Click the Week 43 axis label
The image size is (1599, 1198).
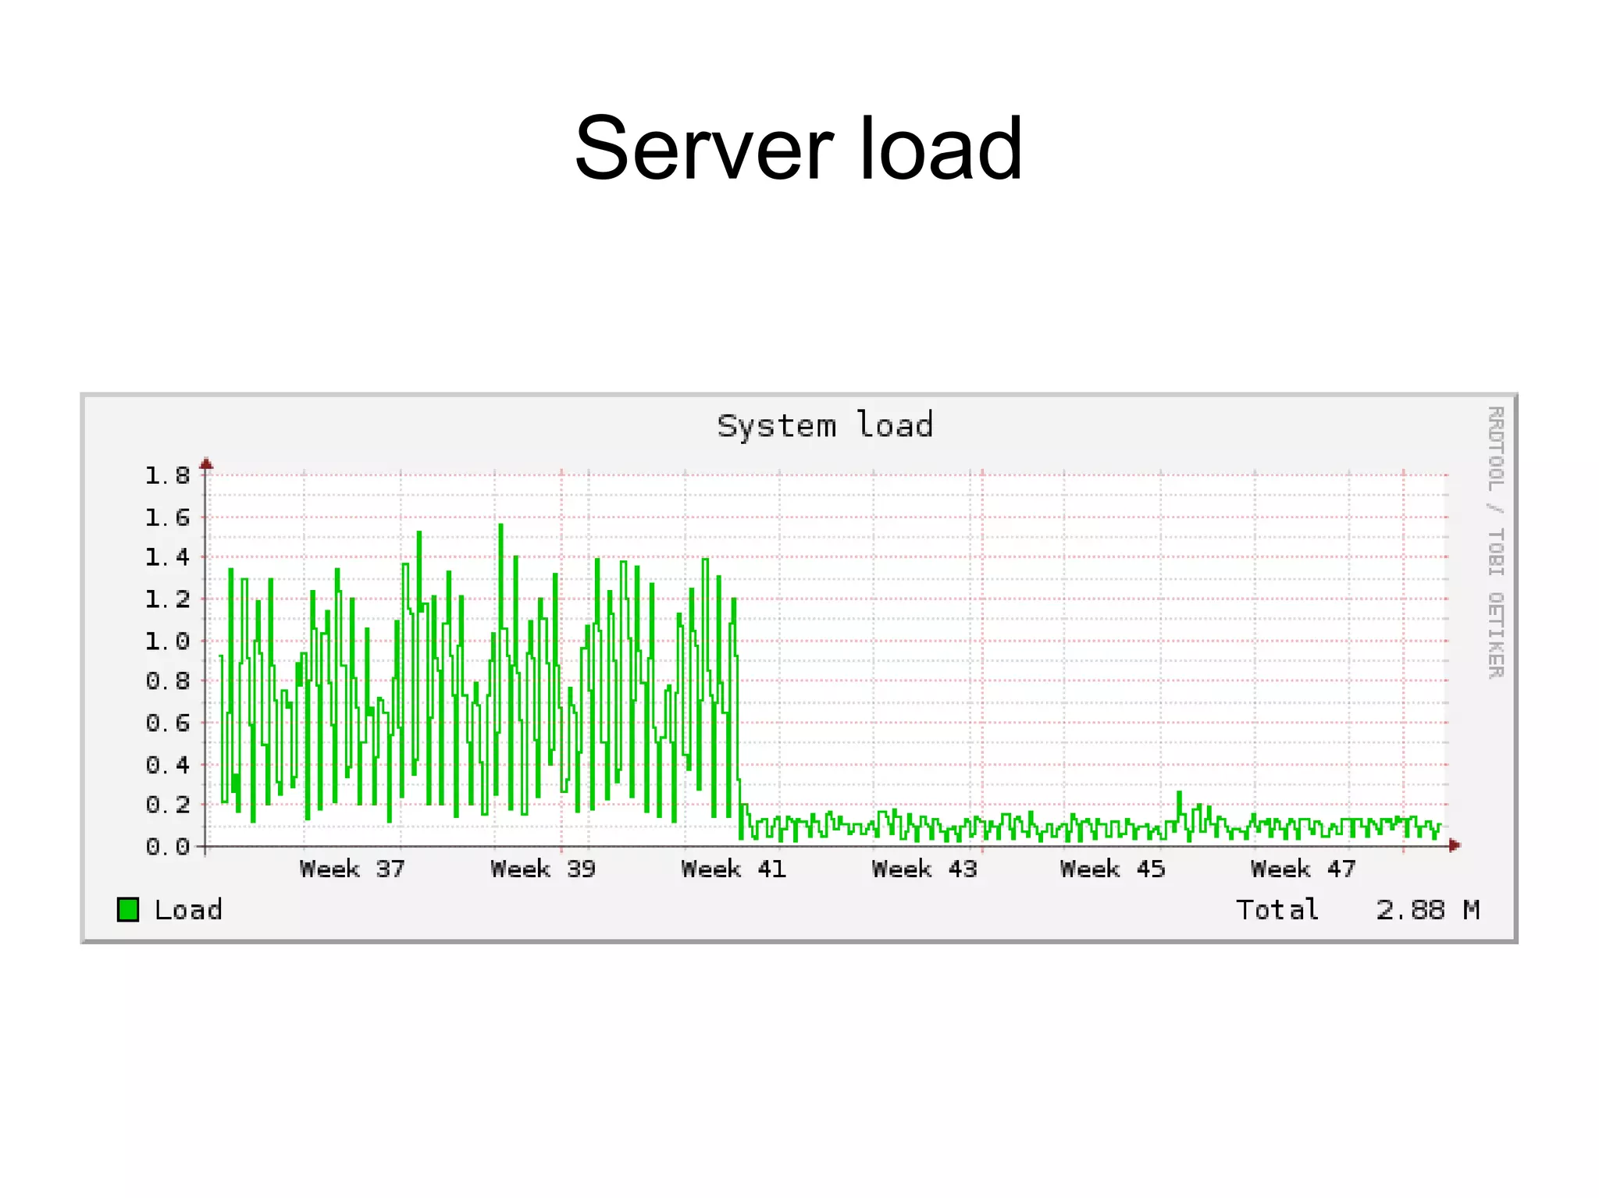[924, 869]
